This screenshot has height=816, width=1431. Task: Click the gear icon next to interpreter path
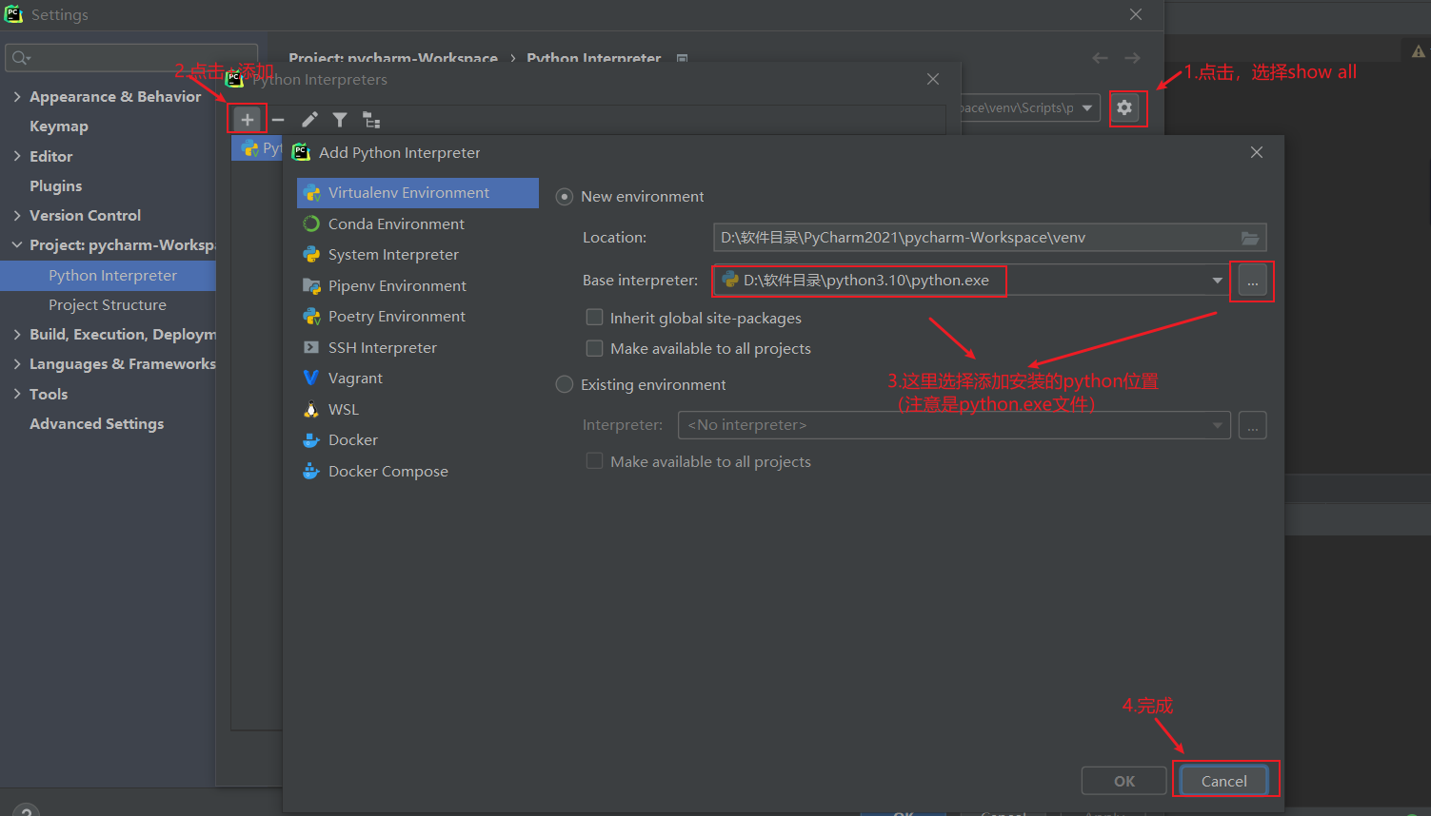point(1124,108)
